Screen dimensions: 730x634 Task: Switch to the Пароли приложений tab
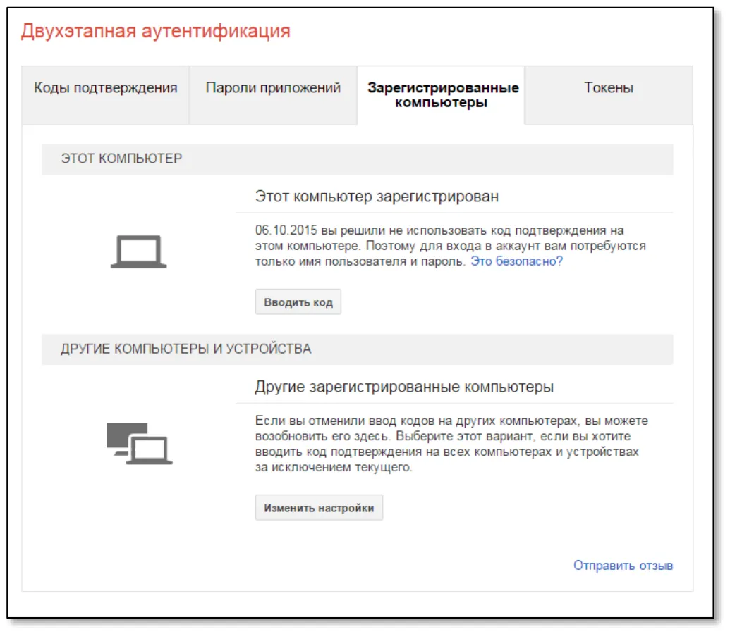(x=273, y=95)
